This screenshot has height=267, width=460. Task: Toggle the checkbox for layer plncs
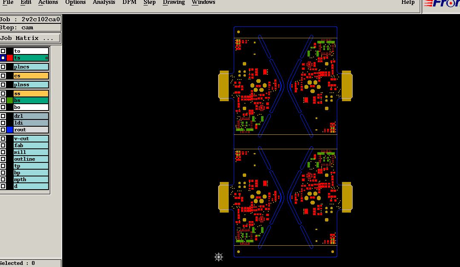click(x=3, y=67)
